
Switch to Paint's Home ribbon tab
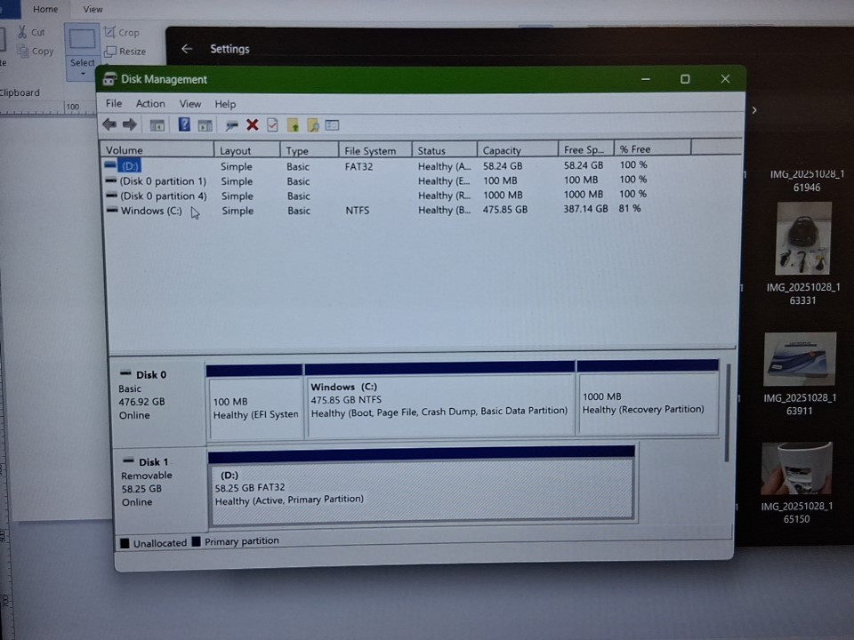point(45,10)
